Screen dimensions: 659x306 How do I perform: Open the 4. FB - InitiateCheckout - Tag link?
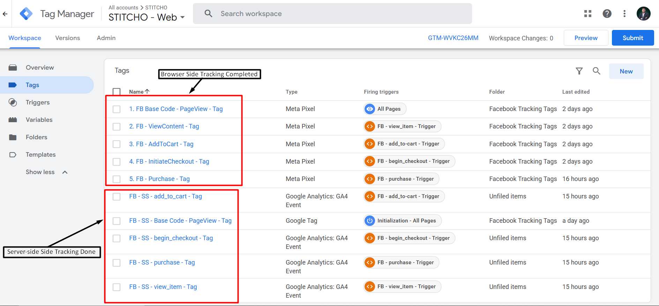pos(169,162)
